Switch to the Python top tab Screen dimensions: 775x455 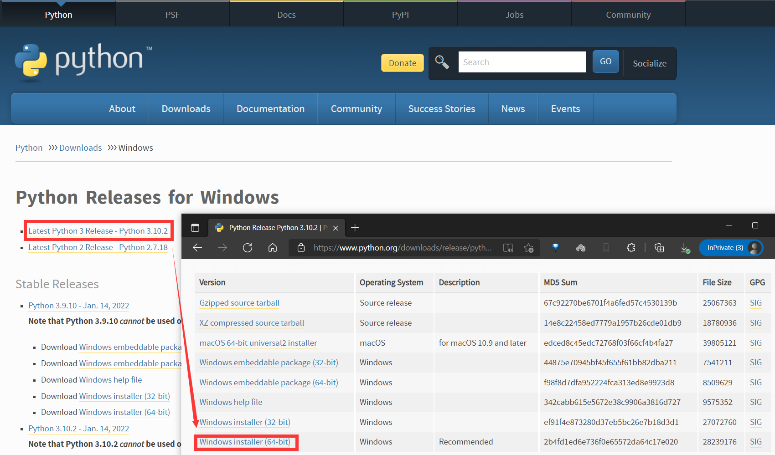59,15
